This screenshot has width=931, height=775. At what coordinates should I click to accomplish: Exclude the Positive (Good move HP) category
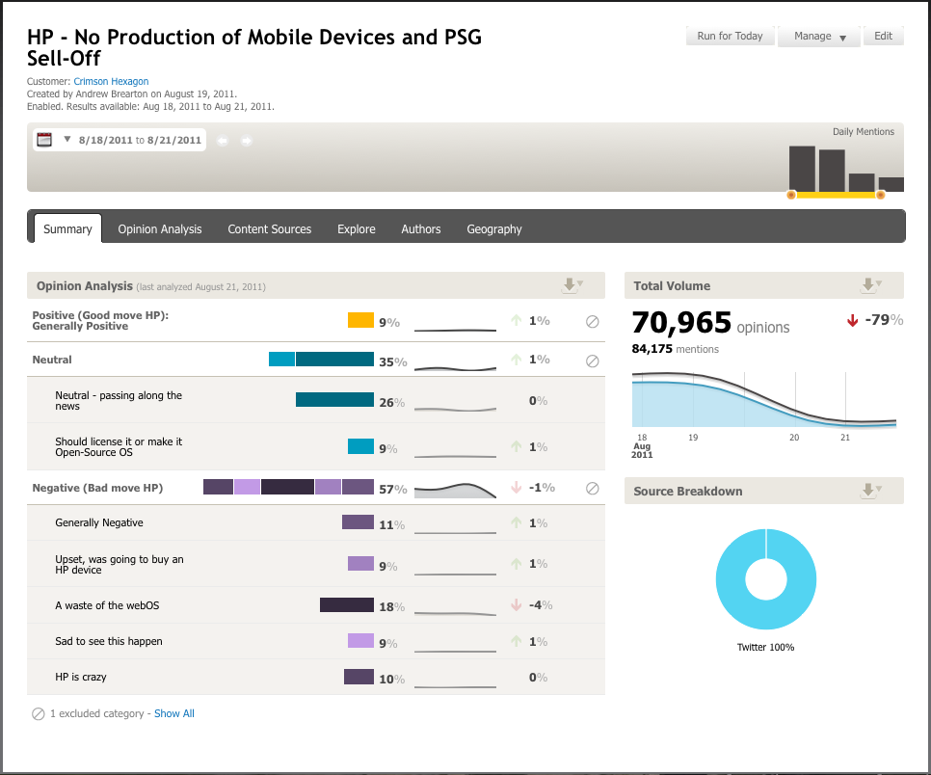point(592,322)
